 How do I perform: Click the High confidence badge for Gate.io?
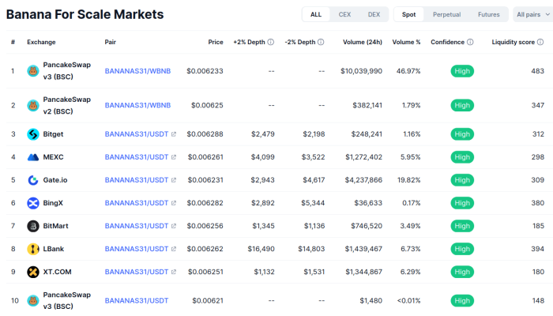462,180
